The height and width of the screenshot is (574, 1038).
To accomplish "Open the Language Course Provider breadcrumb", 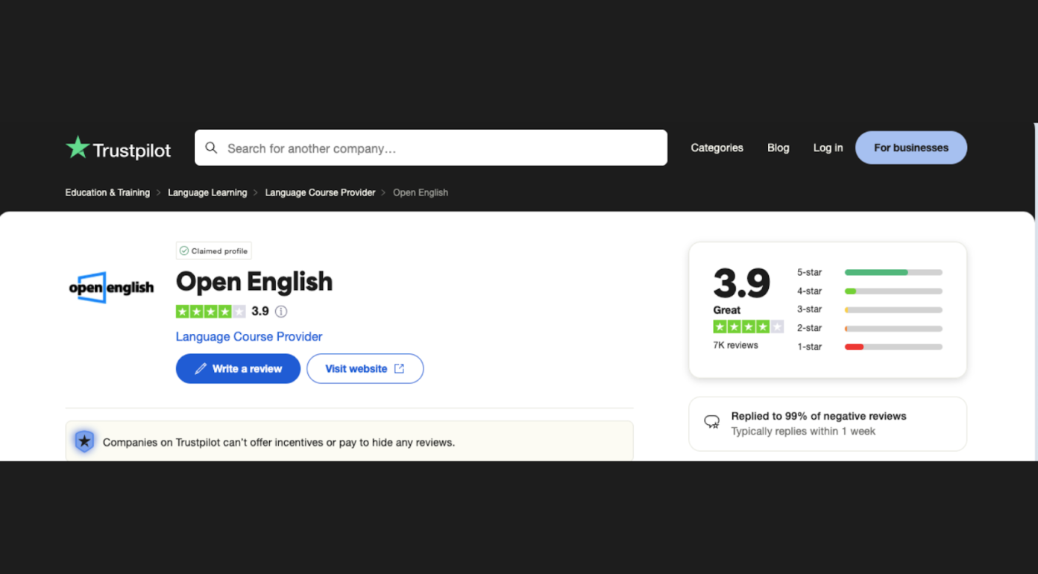I will pyautogui.click(x=320, y=192).
